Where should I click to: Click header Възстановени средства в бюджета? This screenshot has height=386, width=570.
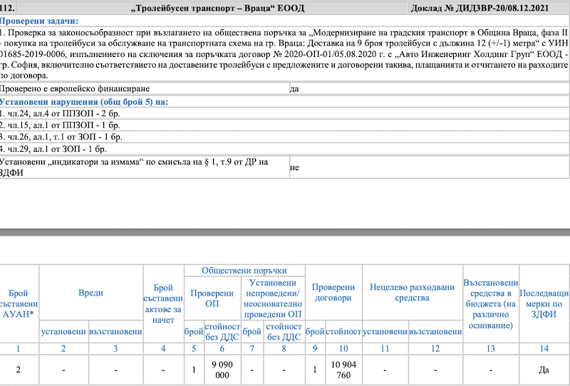click(x=491, y=303)
